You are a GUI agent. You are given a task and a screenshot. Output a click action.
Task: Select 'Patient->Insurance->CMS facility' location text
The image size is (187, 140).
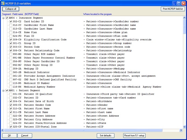coord(109,80)
